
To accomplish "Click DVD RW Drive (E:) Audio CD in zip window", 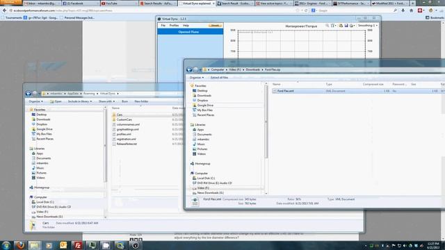I will pyautogui.click(x=214, y=183).
